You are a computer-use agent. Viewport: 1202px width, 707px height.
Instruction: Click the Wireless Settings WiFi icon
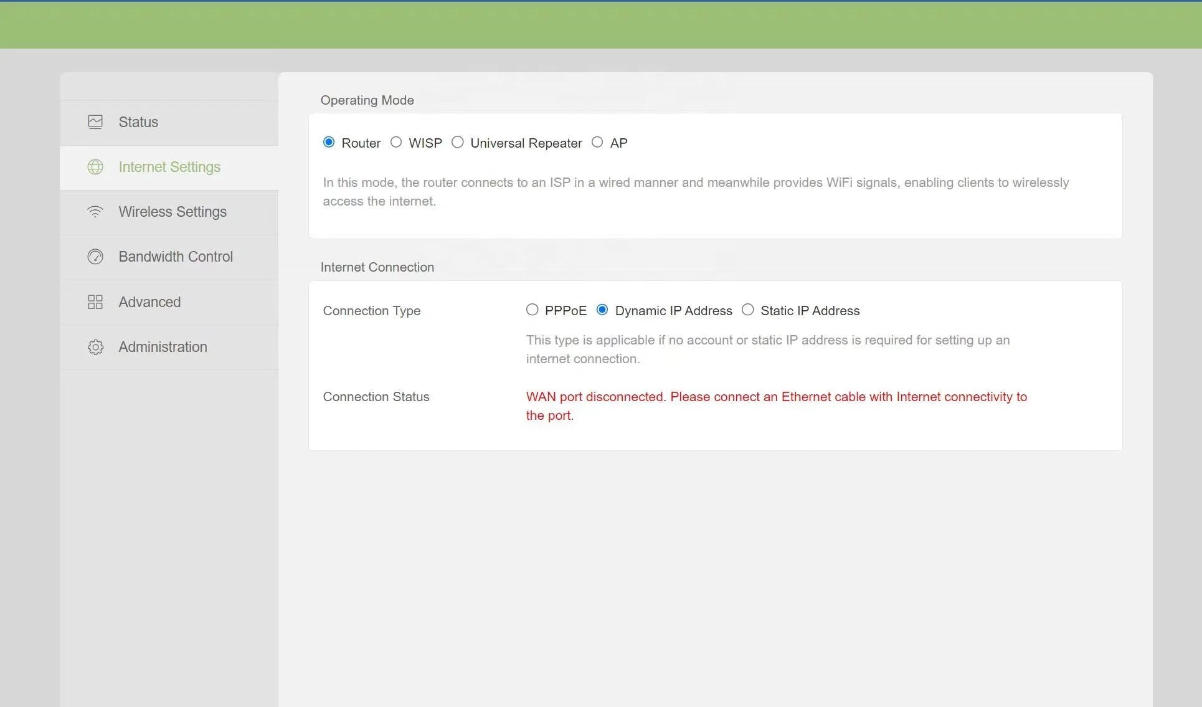point(95,212)
